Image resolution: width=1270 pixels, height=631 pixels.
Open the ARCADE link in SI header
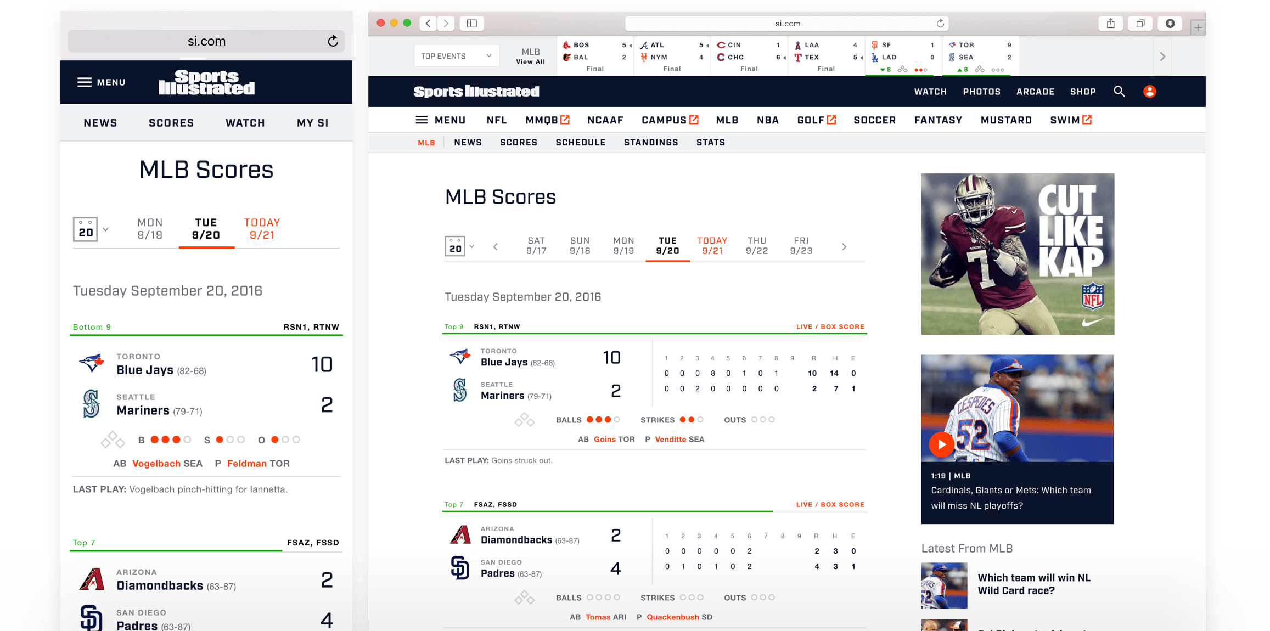pyautogui.click(x=1035, y=92)
